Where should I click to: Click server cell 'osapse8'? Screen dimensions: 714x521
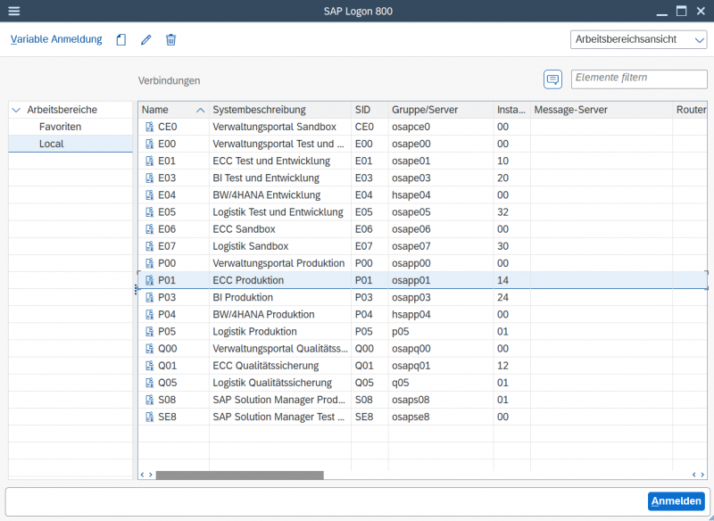411,417
